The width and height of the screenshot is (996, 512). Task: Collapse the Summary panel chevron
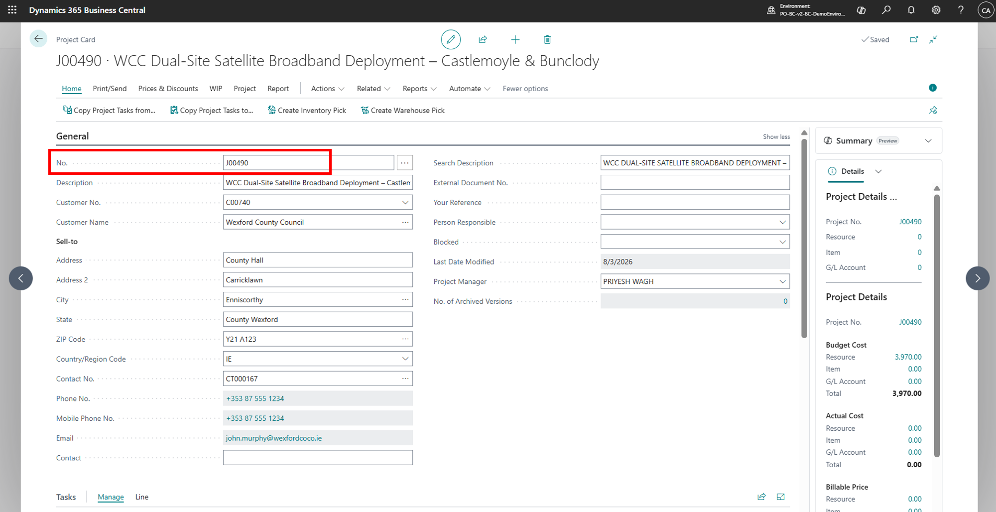coord(928,141)
